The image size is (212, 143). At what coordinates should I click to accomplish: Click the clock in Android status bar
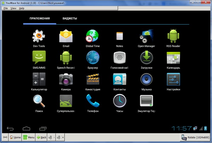click(182, 128)
